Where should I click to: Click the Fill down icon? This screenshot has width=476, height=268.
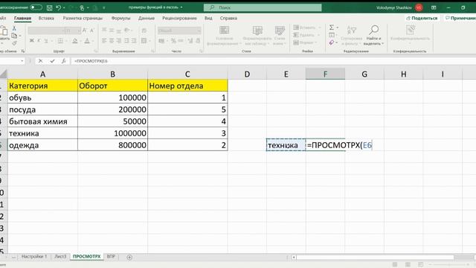coord(332,35)
